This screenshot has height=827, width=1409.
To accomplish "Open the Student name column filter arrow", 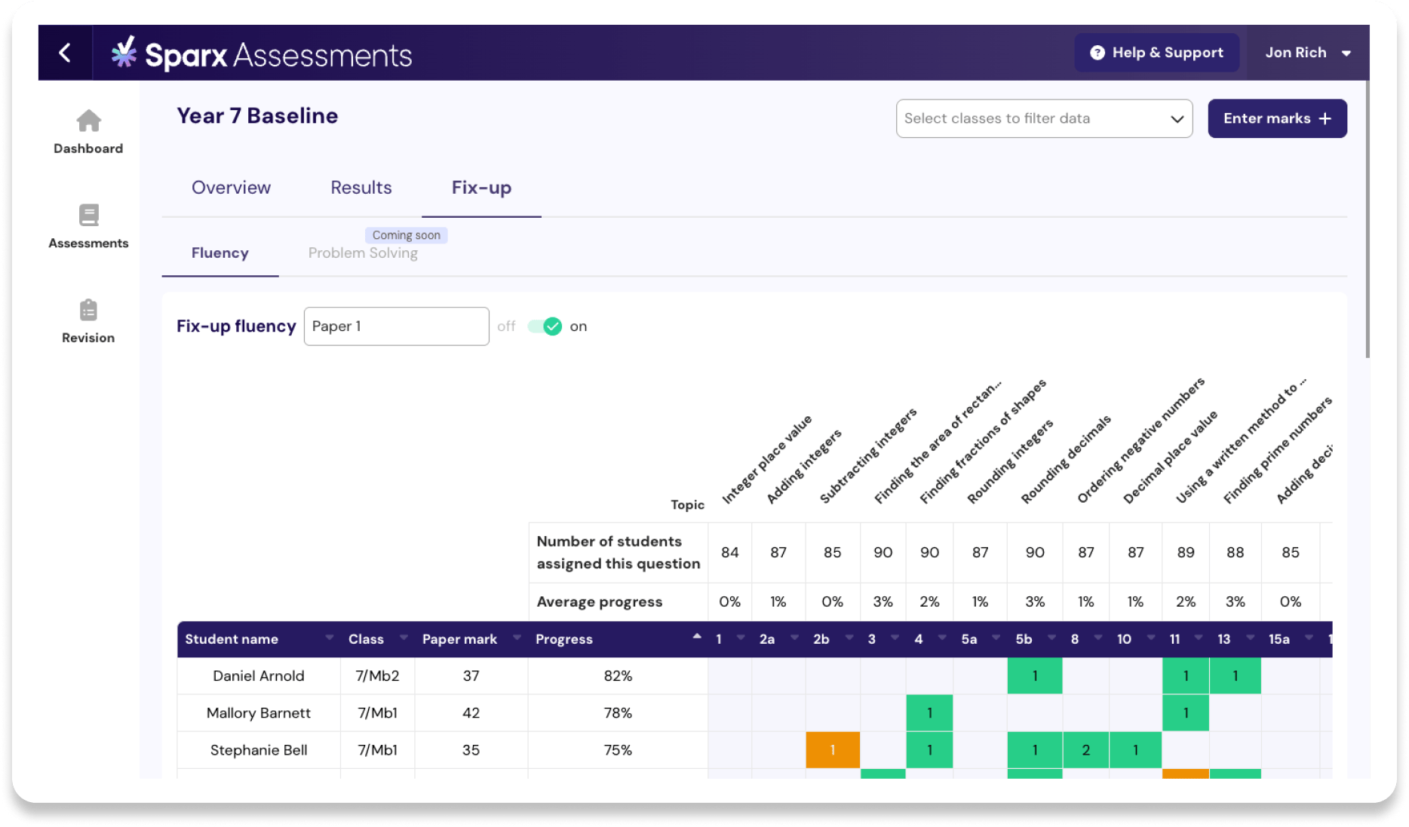I will (329, 638).
